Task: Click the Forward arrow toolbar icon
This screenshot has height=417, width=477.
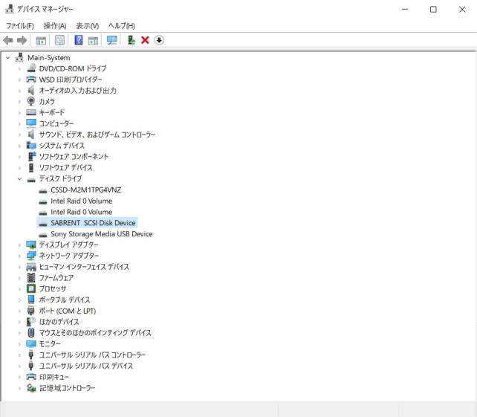Action: [22, 40]
